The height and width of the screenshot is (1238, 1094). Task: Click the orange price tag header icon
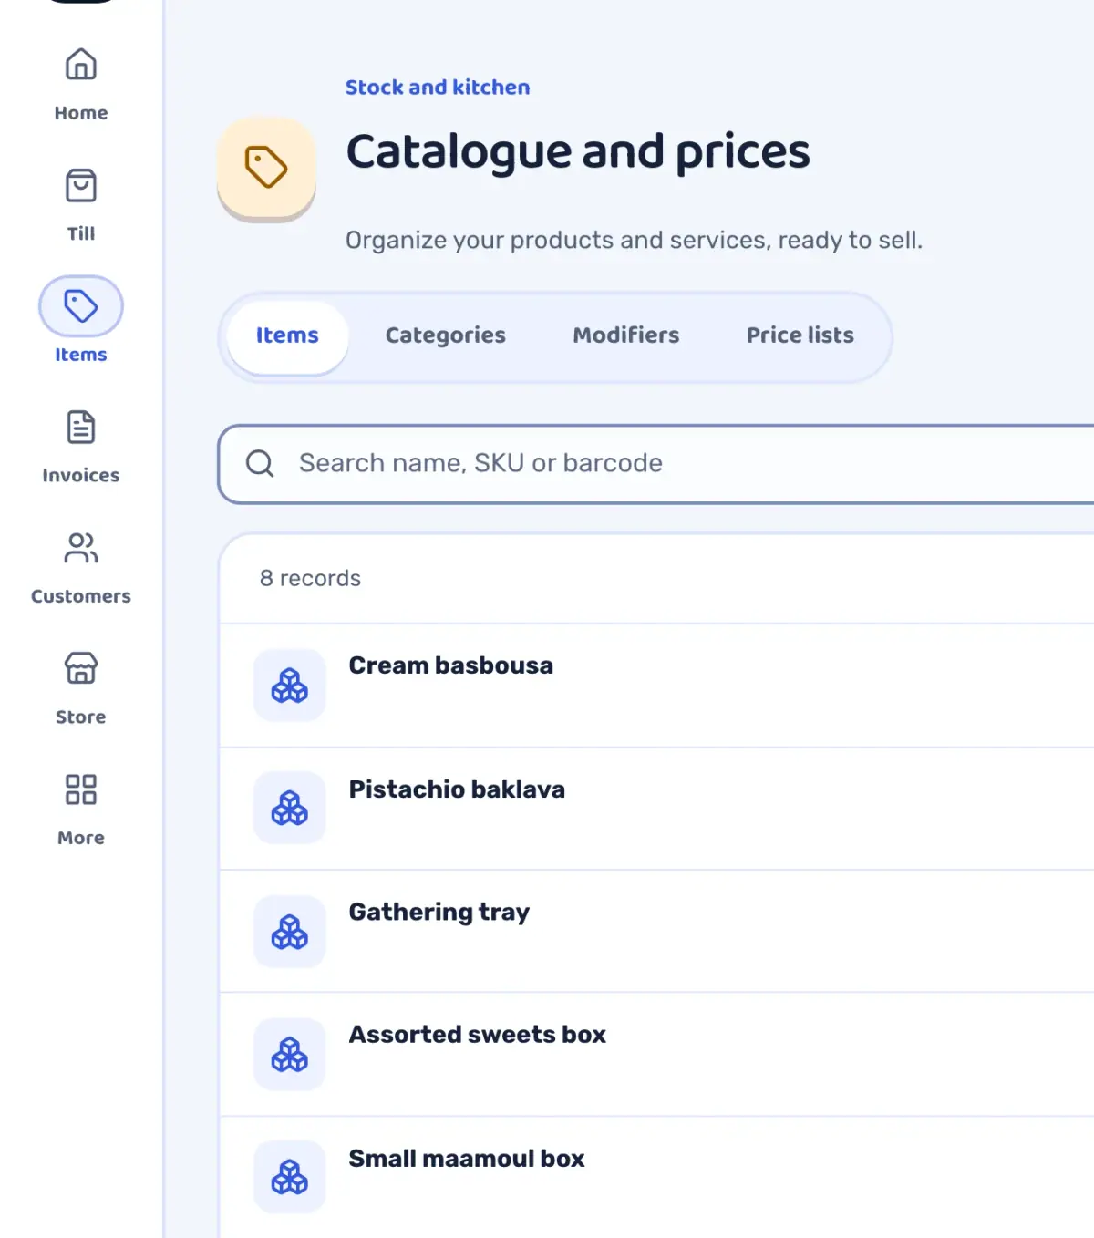(266, 168)
